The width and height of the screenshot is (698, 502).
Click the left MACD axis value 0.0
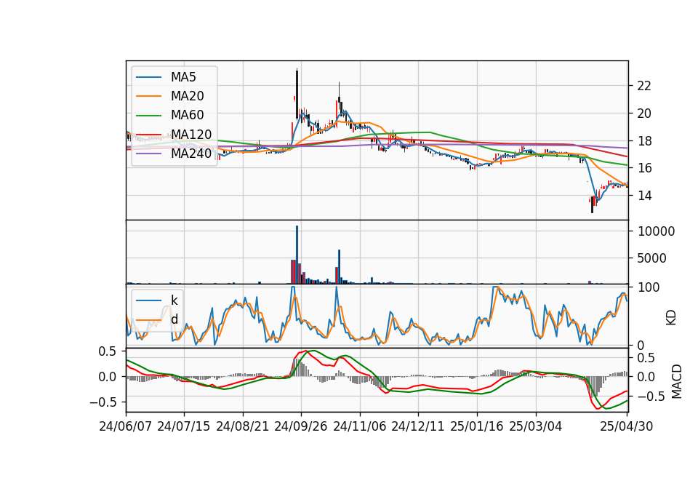tap(107, 378)
